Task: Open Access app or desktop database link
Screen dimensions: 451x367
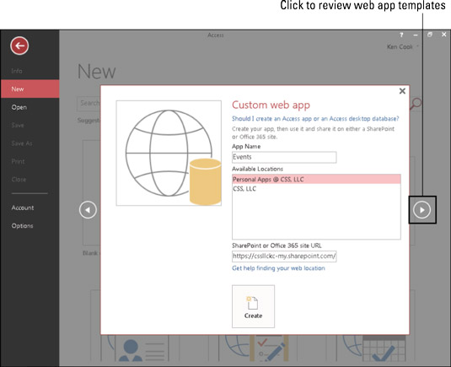Action: [315, 119]
